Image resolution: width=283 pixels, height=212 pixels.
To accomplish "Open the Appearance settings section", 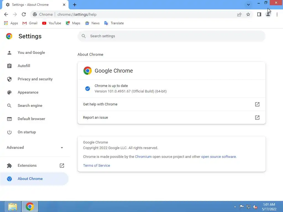I will pos(28,92).
